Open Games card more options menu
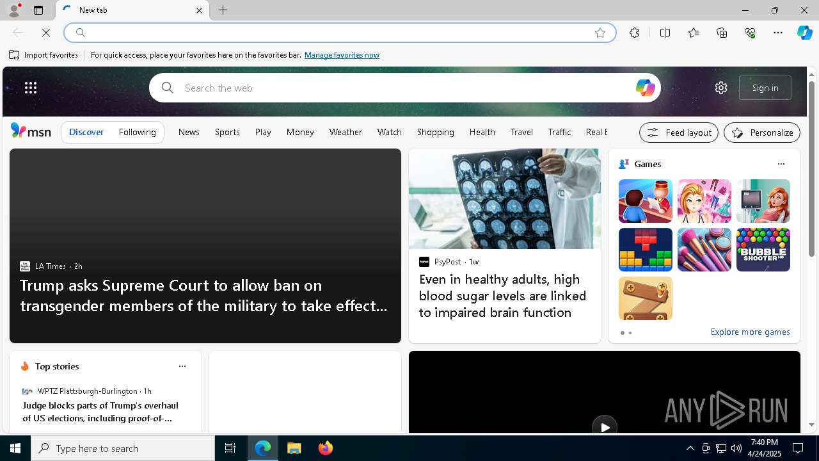The width and height of the screenshot is (819, 461). point(781,164)
